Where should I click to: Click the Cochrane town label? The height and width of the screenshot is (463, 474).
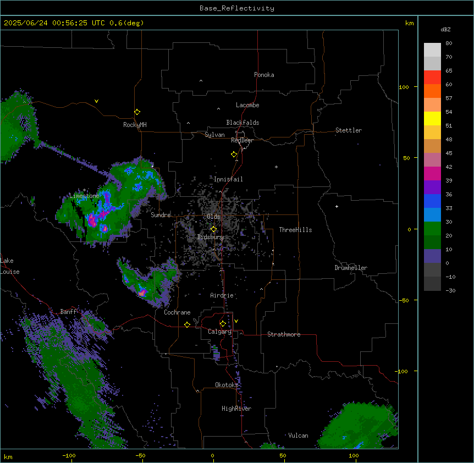click(177, 312)
